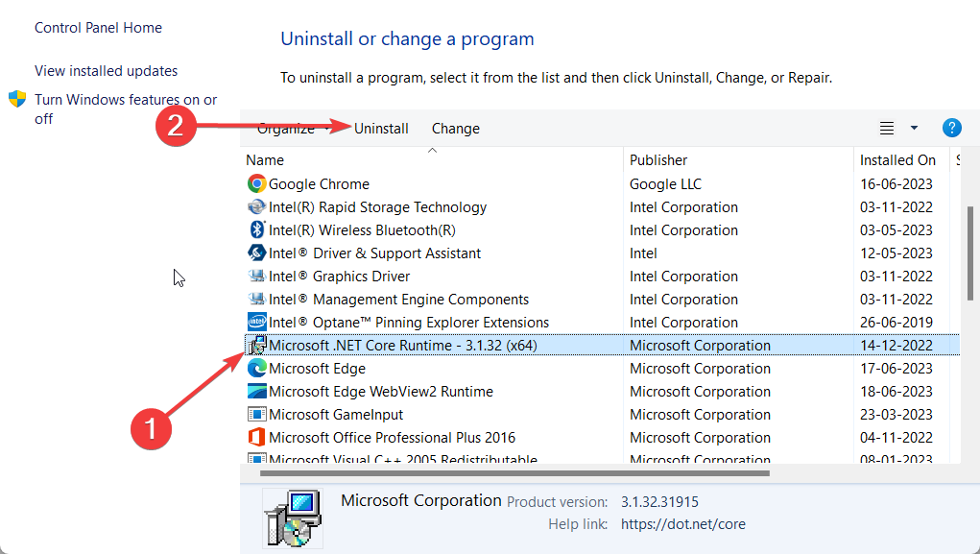The width and height of the screenshot is (980, 554).
Task: Open View installed updates link
Action: pos(107,71)
